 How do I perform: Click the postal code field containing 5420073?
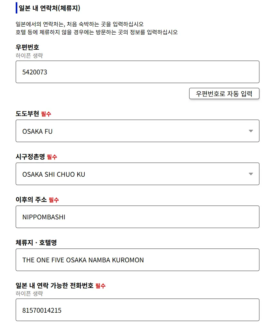tap(138, 72)
